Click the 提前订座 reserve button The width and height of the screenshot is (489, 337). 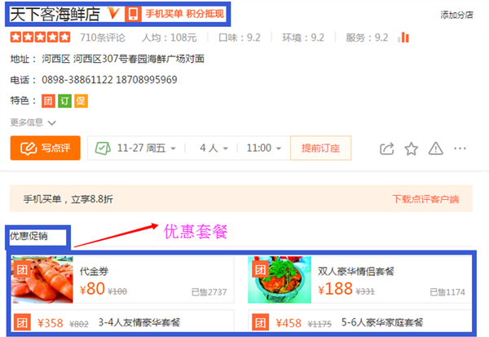(320, 148)
